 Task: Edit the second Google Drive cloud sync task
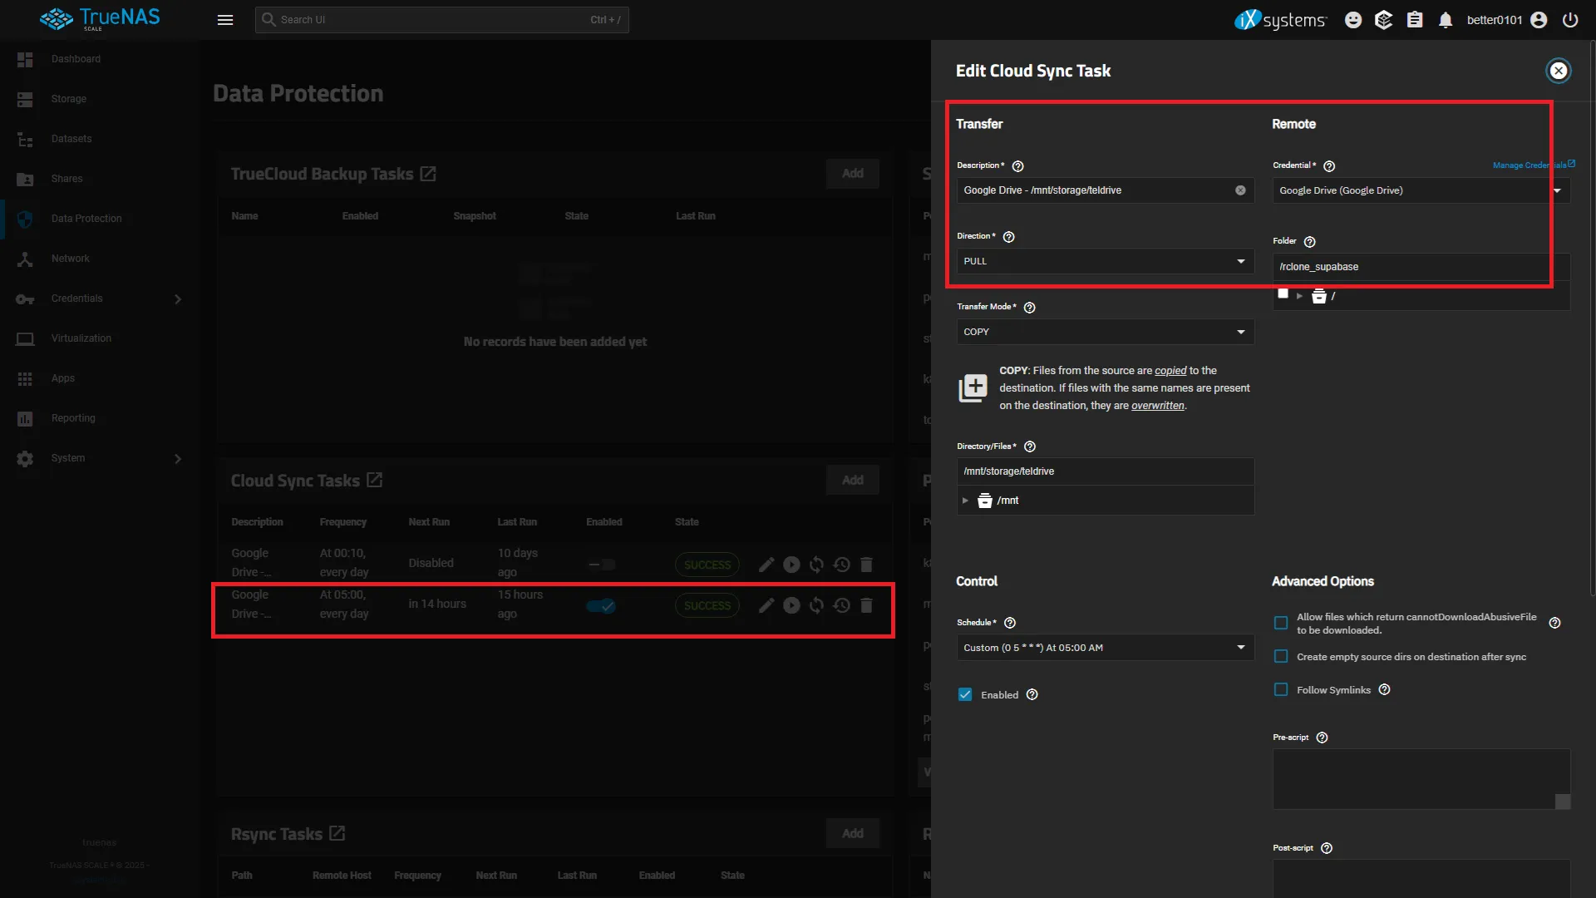[x=766, y=605]
